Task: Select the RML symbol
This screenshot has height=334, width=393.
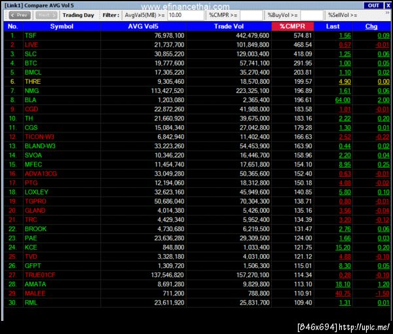Action: 31,303
